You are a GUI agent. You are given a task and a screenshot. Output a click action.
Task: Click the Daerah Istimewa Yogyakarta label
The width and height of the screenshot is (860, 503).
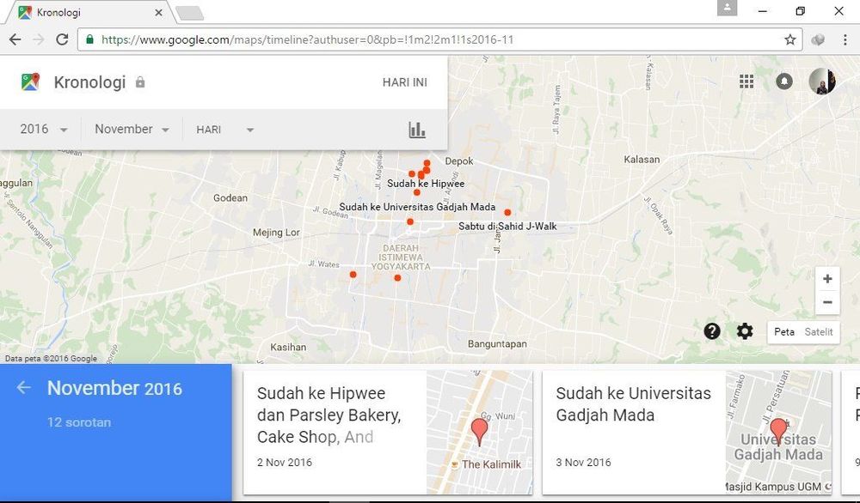click(x=401, y=258)
